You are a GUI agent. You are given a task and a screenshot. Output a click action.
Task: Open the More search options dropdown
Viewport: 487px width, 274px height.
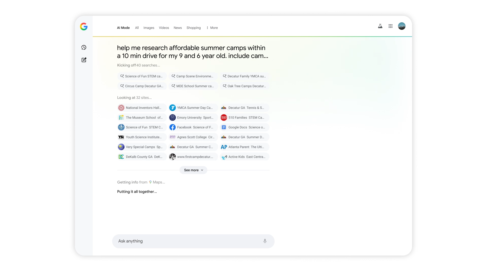click(212, 28)
